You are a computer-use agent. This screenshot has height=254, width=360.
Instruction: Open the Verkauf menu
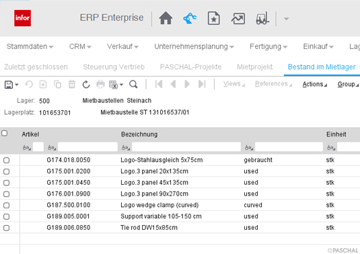[x=122, y=46]
